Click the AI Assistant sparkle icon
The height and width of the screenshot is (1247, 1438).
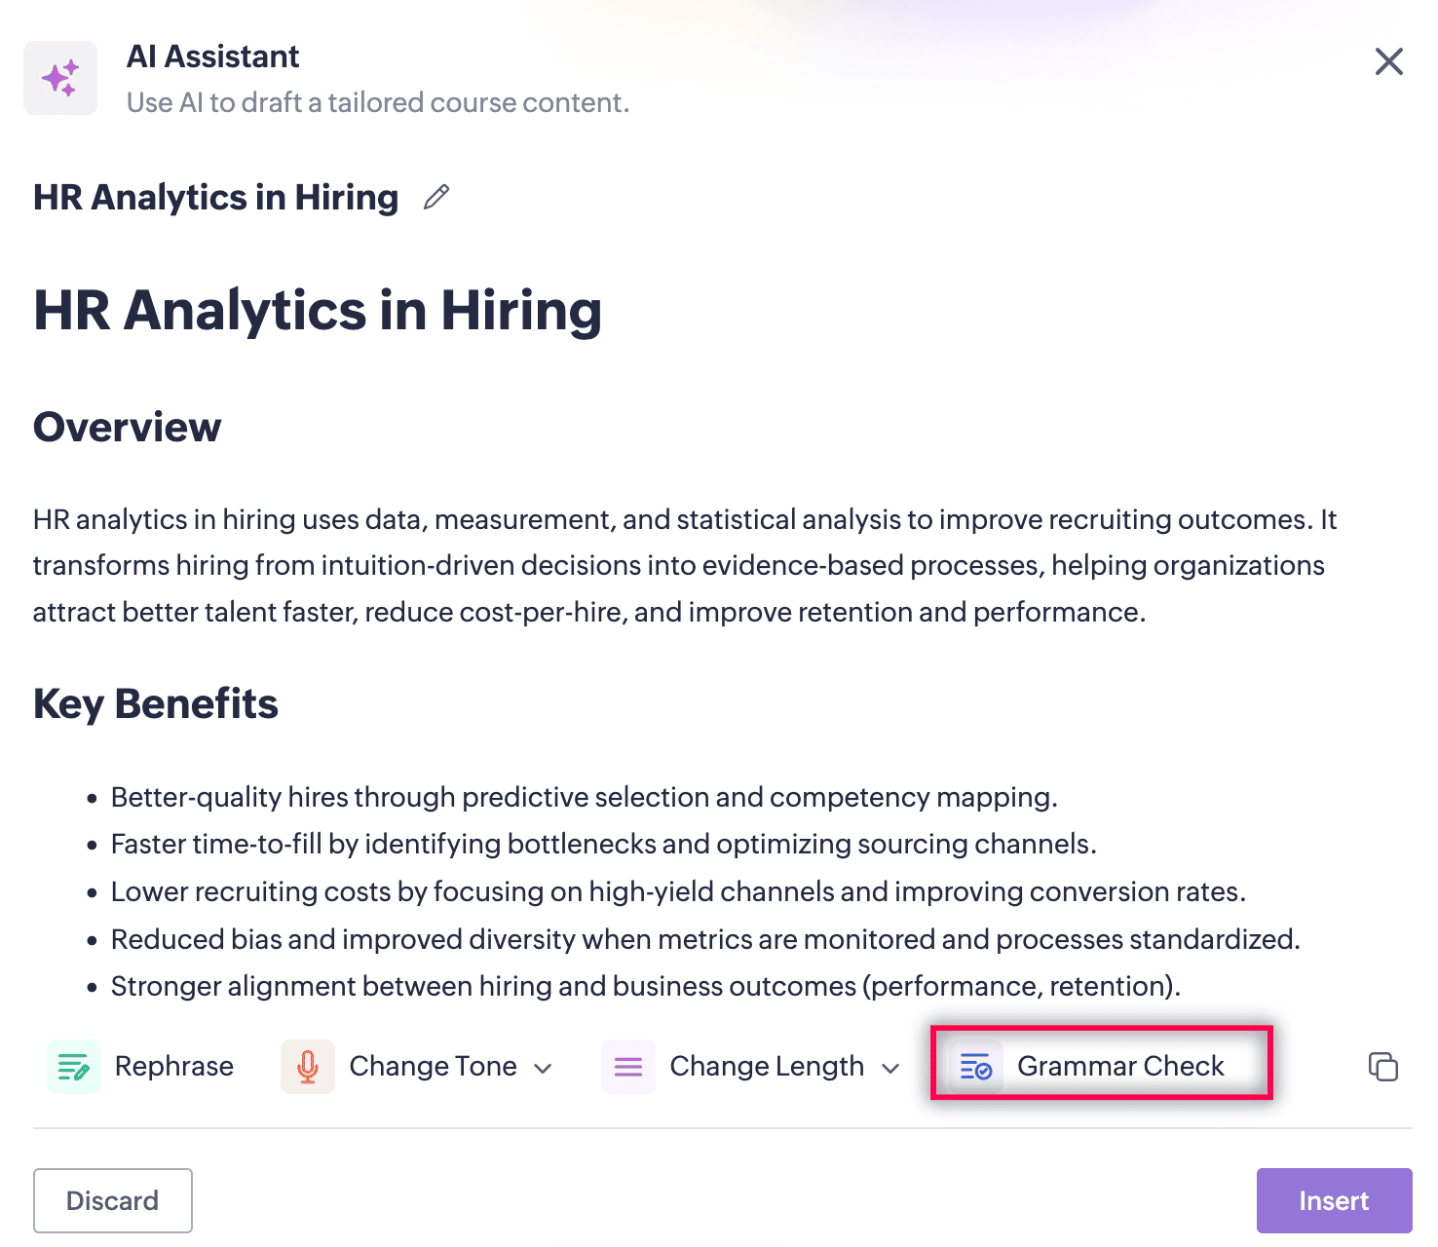coord(60,78)
